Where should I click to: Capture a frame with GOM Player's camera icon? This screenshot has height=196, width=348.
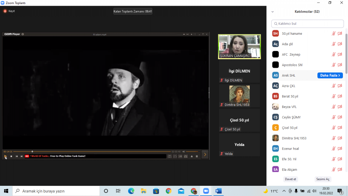(186, 157)
